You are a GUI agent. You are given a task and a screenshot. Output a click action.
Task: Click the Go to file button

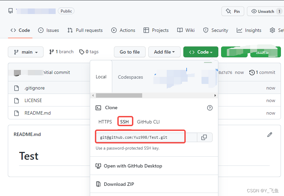(130, 52)
